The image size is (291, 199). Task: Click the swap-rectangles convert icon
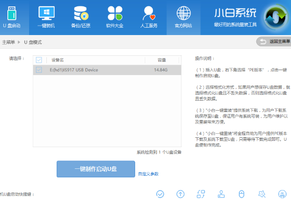pos(201,194)
